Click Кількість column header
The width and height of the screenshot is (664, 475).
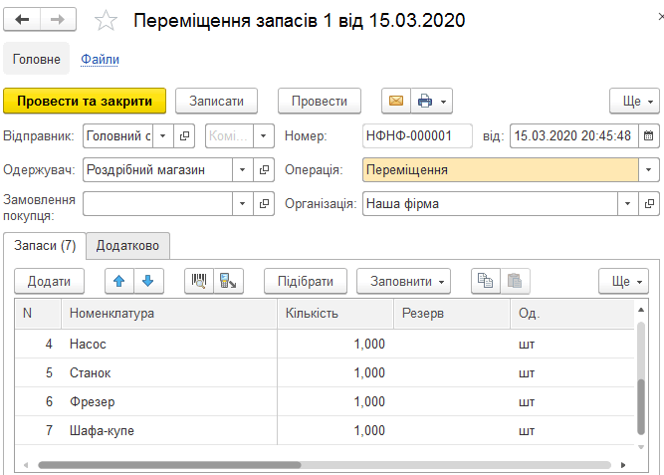click(x=335, y=314)
